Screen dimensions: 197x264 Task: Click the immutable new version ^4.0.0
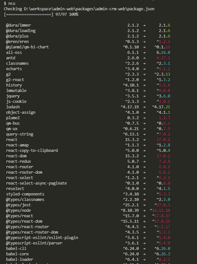[163, 91]
